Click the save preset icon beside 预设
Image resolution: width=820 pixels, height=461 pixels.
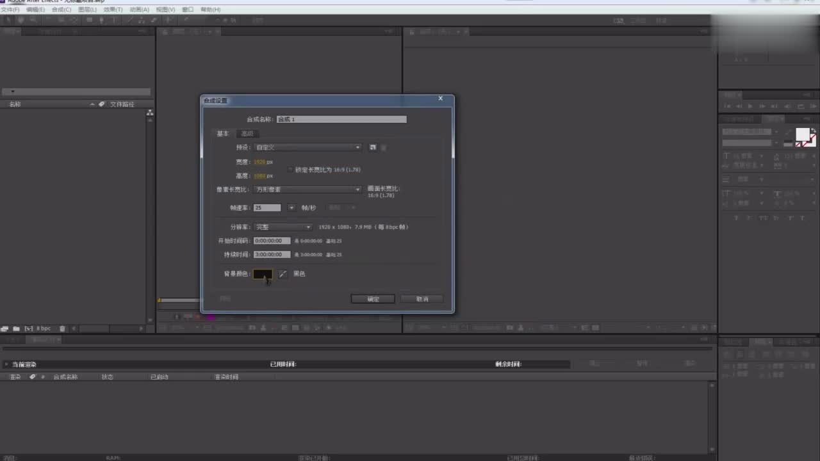coord(373,147)
